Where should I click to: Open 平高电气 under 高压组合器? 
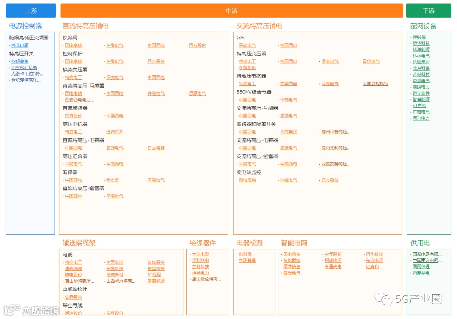coord(74,164)
